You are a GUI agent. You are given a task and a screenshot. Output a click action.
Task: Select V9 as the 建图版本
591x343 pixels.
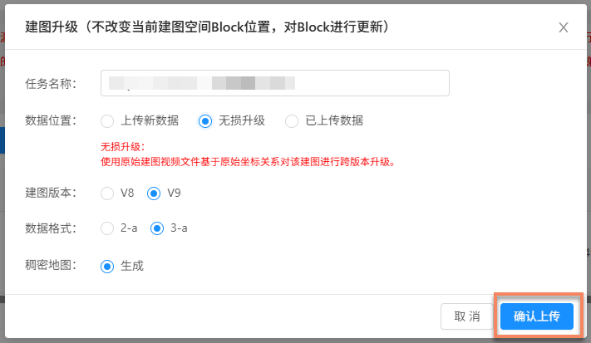click(153, 194)
